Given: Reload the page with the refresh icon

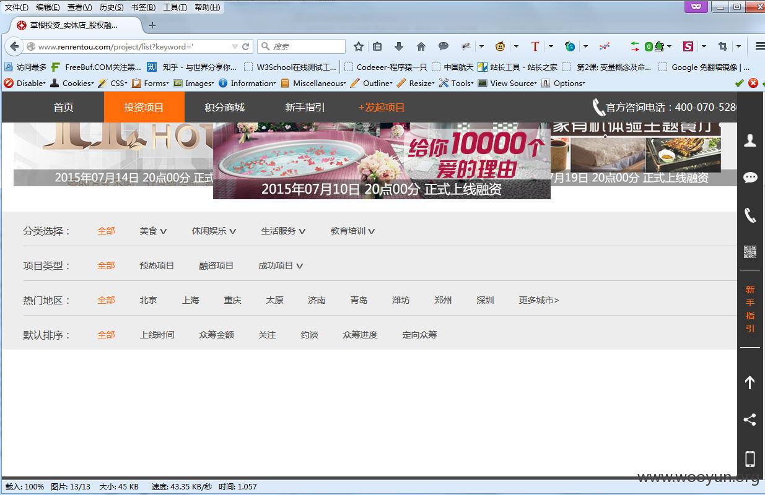Looking at the screenshot, I should click(246, 46).
